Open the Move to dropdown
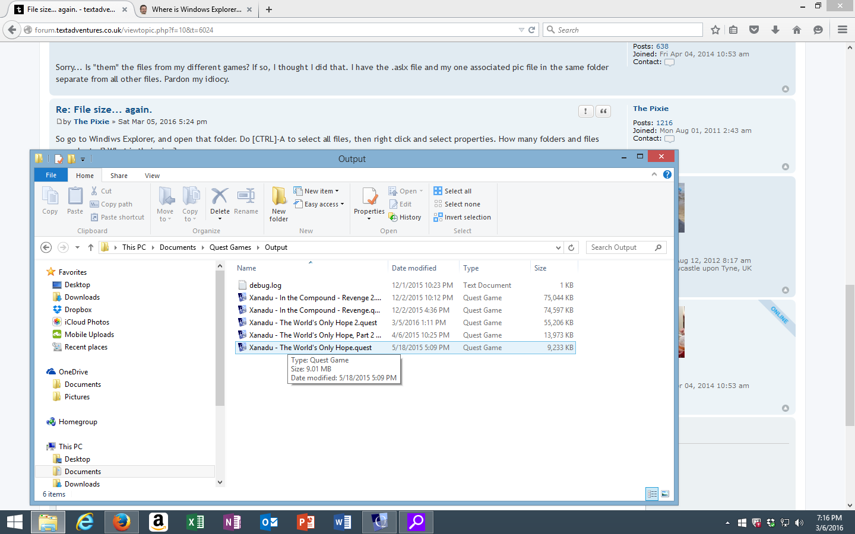The width and height of the screenshot is (855, 534). click(x=166, y=205)
